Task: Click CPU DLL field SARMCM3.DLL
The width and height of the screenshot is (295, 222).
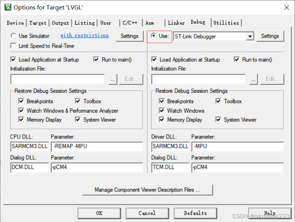Action: 29,147
